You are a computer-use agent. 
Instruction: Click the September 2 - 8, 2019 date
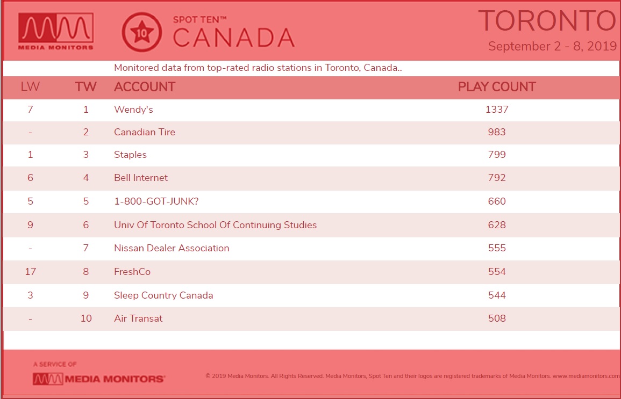click(553, 46)
